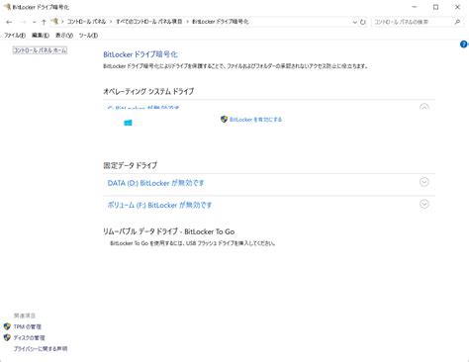Click the 固定データ ドライブ heading
The width and height of the screenshot is (469, 362).
(131, 165)
